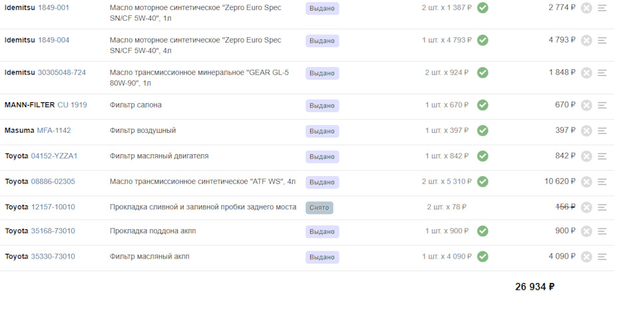Open part number link 1849-004

[x=53, y=40]
